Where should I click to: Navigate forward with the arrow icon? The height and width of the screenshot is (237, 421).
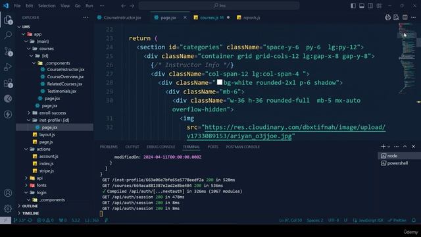click(x=132, y=6)
